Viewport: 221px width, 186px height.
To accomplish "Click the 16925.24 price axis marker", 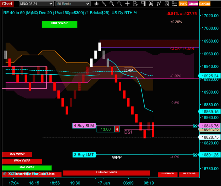I will [x=209, y=76].
